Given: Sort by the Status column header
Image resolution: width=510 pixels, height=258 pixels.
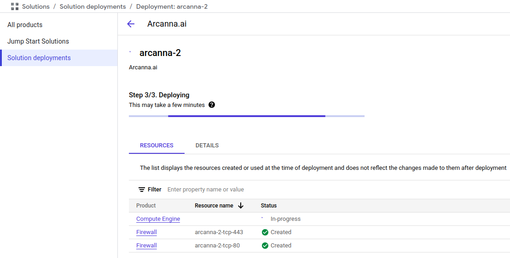Looking at the screenshot, I should 269,205.
